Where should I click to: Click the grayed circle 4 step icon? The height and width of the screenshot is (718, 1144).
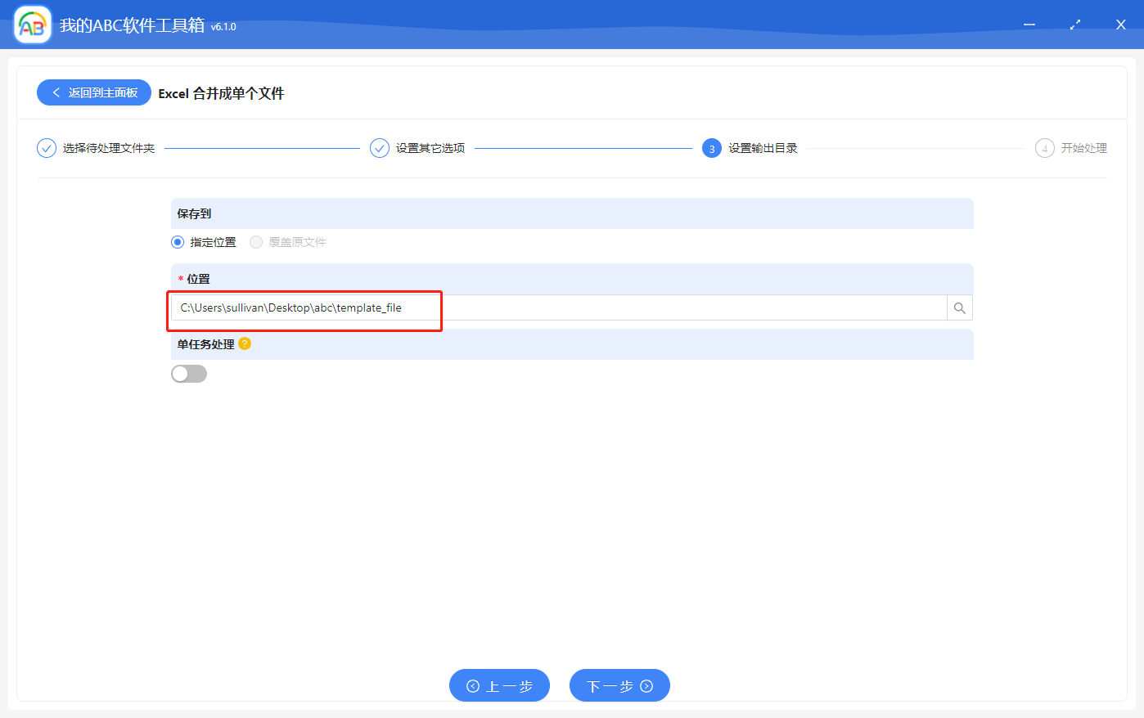[x=1045, y=148]
